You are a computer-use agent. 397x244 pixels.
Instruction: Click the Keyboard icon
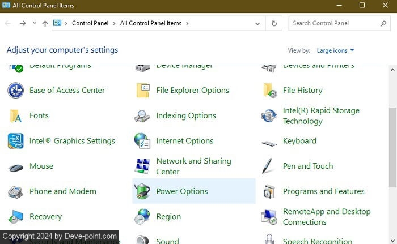tap(269, 141)
